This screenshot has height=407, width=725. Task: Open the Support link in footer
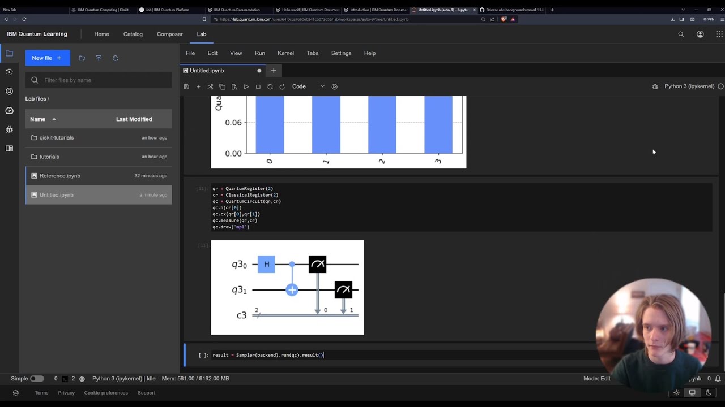point(146,393)
